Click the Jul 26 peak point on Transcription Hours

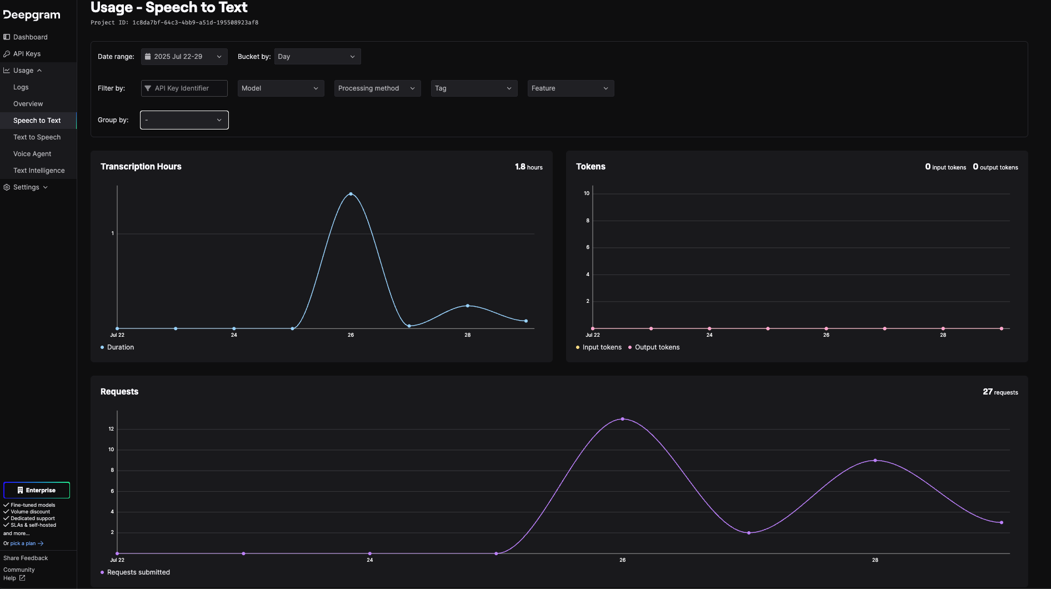tap(351, 194)
